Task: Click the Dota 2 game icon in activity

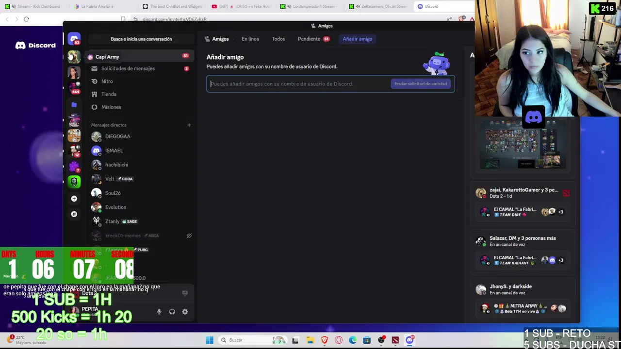Action: coord(566,193)
